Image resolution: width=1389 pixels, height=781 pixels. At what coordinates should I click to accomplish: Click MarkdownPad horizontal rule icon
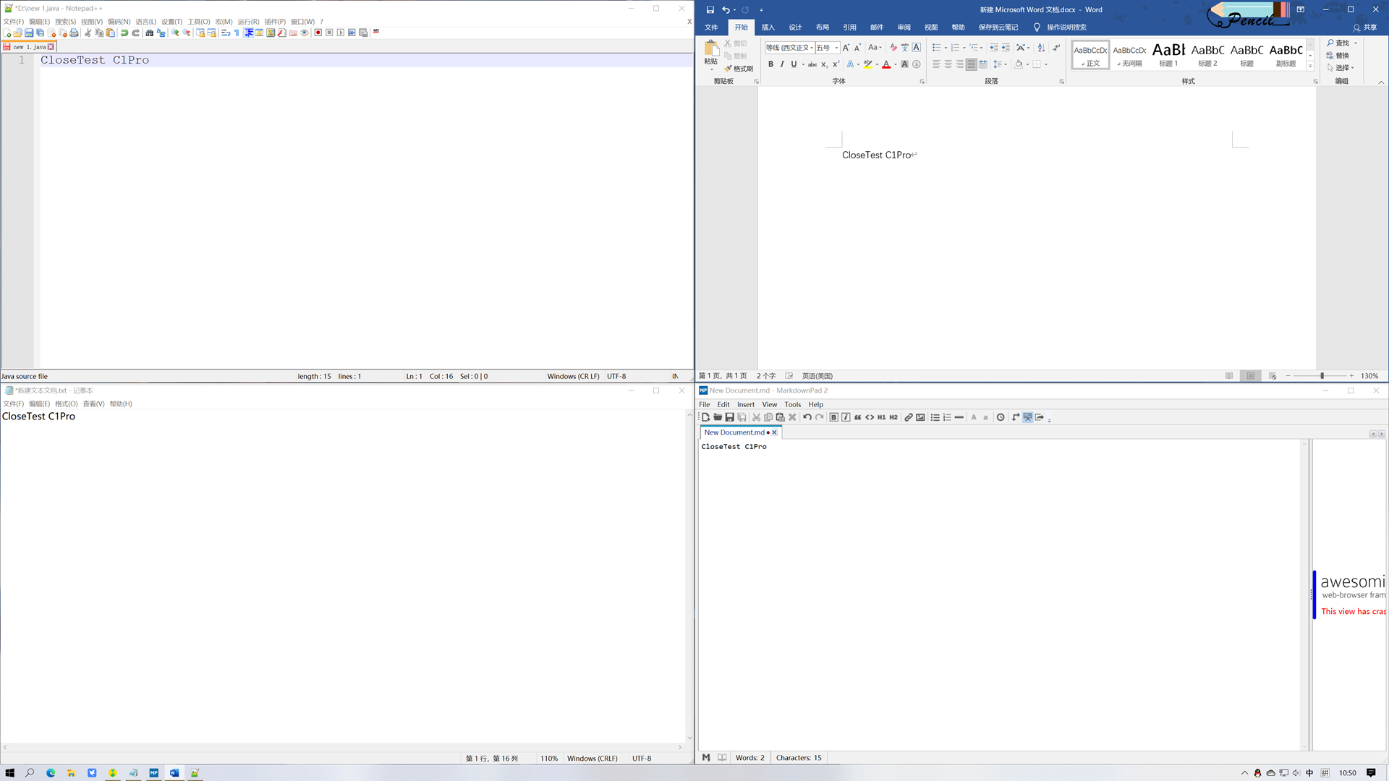coord(959,417)
